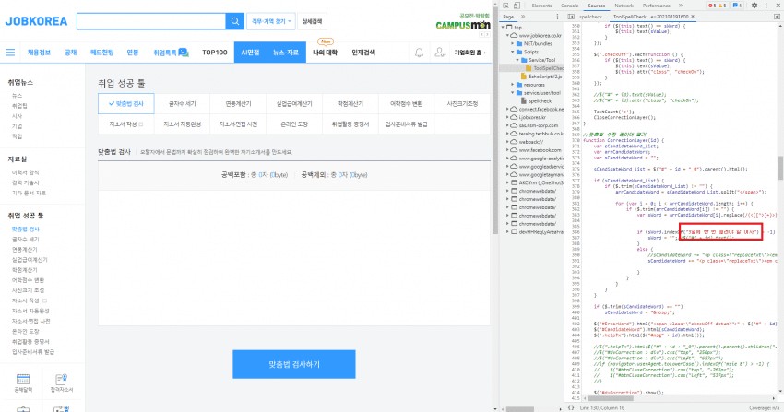Click the 상세검색 button
Viewport: 784px width, 412px height.
(x=313, y=20)
